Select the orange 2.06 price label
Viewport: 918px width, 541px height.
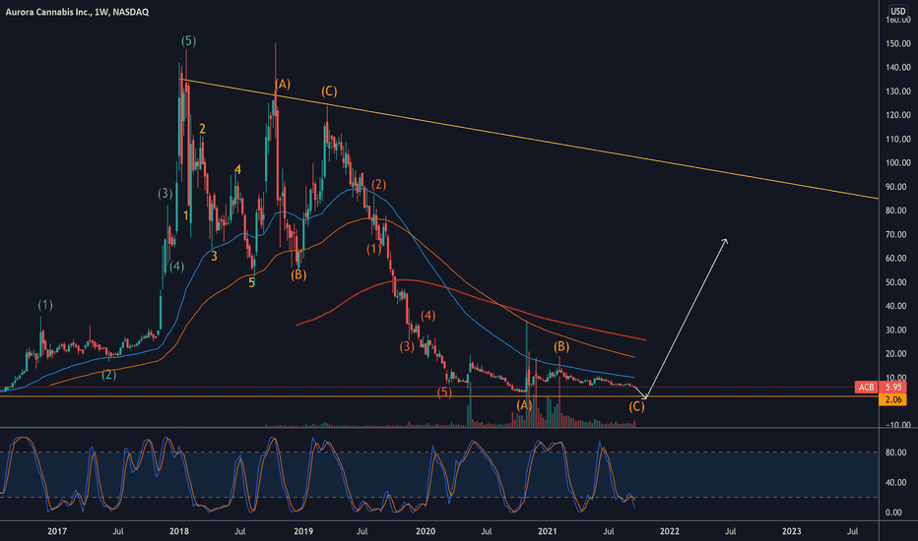893,400
